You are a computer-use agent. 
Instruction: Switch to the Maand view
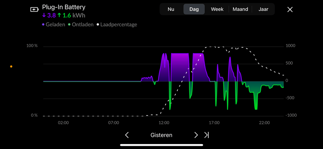240,9
